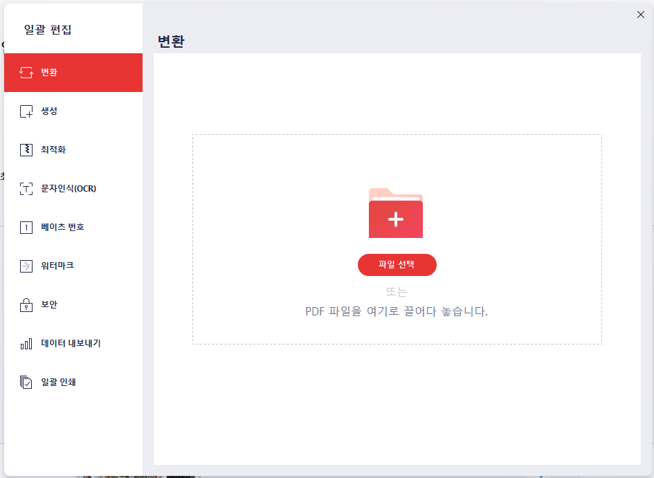The image size is (654, 478).
Task: Click the PDF drag-and-drop instruction text
Action: [397, 311]
